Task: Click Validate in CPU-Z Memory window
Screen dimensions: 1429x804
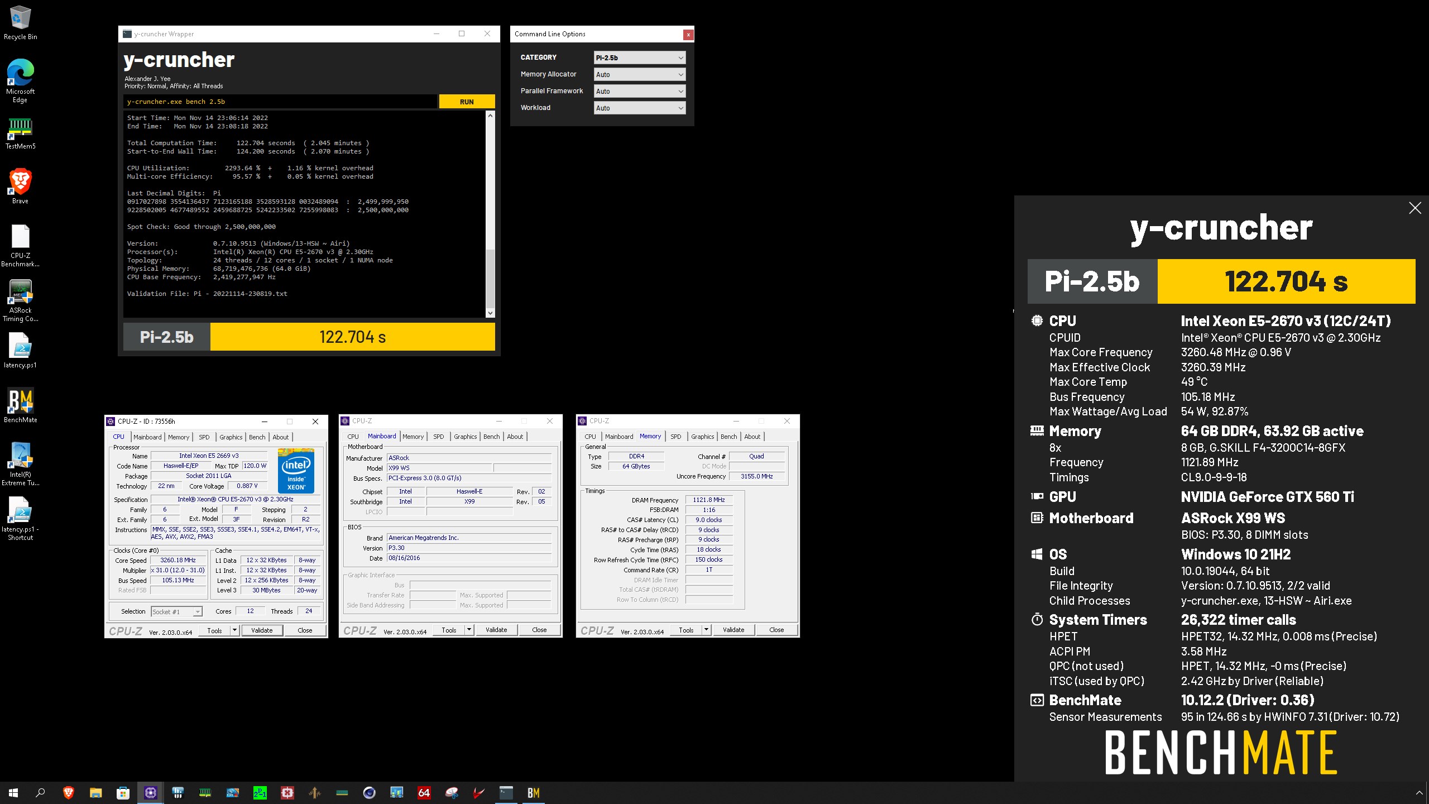Action: pyautogui.click(x=733, y=630)
